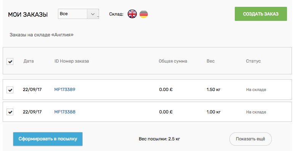Click Общая сумма column header
295x151 pixels.
point(173,61)
